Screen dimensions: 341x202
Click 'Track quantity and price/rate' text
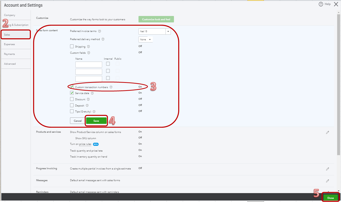click(86, 151)
